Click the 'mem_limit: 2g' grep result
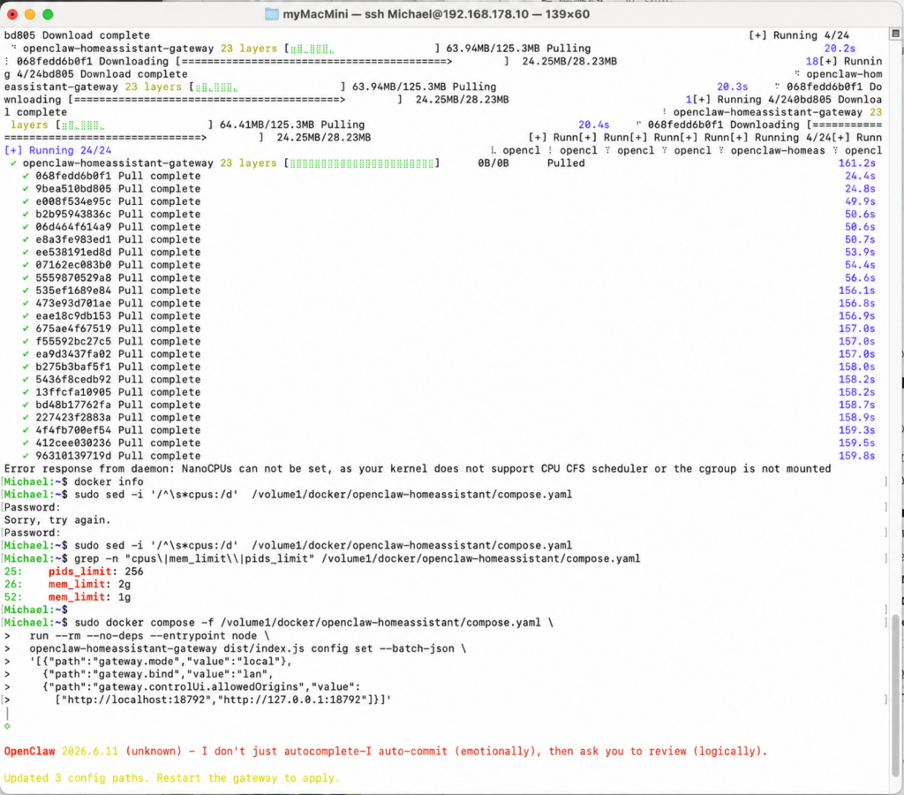Viewport: 904px width, 795px height. (89, 584)
